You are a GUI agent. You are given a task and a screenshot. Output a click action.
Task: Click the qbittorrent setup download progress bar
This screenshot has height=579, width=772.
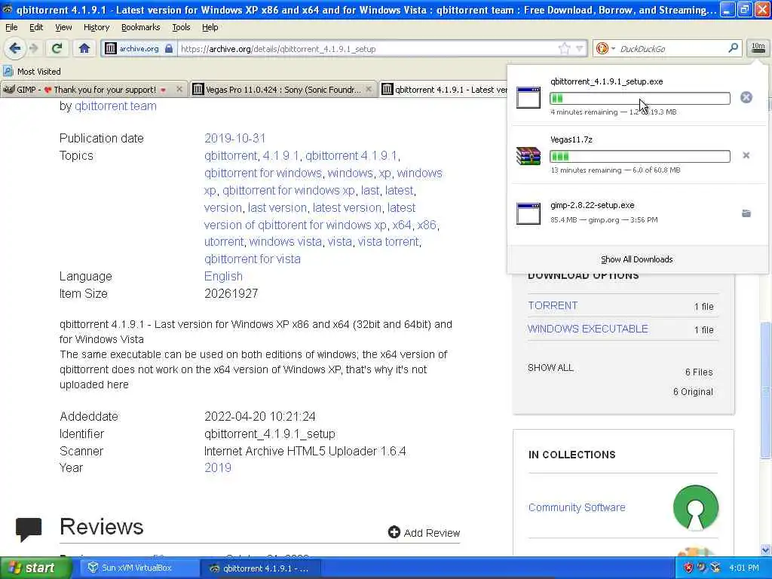tap(639, 99)
